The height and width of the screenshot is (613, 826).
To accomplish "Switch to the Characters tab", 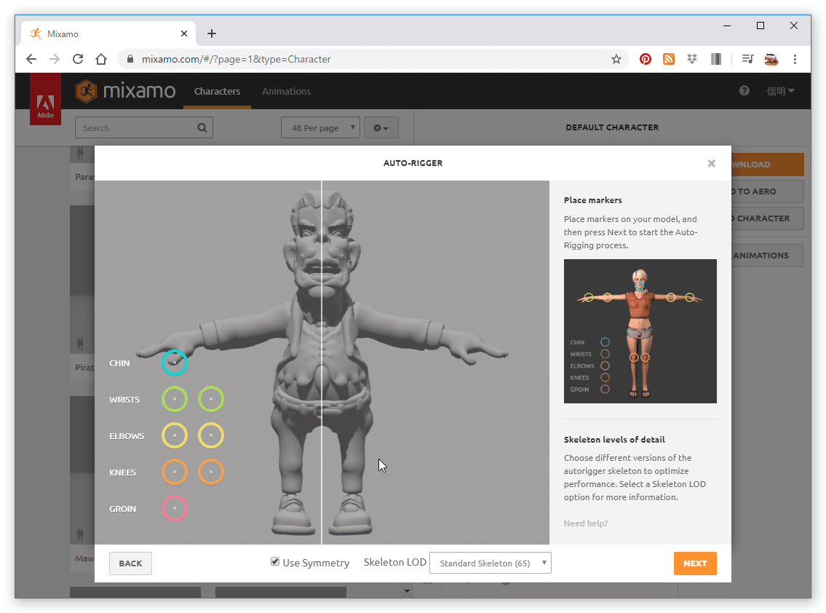I will [x=217, y=91].
